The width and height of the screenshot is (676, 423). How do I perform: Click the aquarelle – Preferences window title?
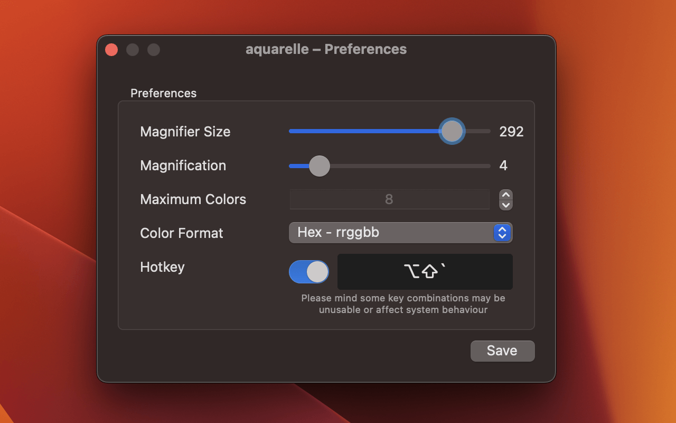326,49
